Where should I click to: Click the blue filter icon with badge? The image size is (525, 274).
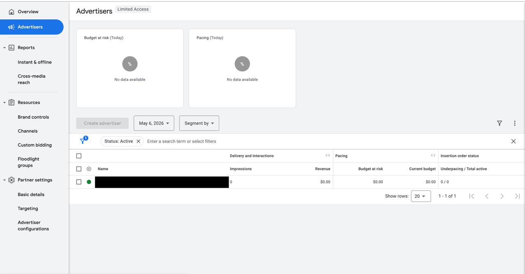coord(83,140)
